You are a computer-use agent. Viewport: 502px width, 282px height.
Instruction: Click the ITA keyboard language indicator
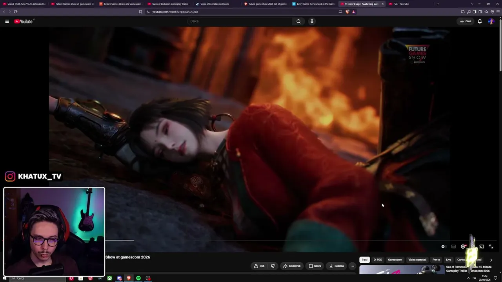[x=474, y=278]
